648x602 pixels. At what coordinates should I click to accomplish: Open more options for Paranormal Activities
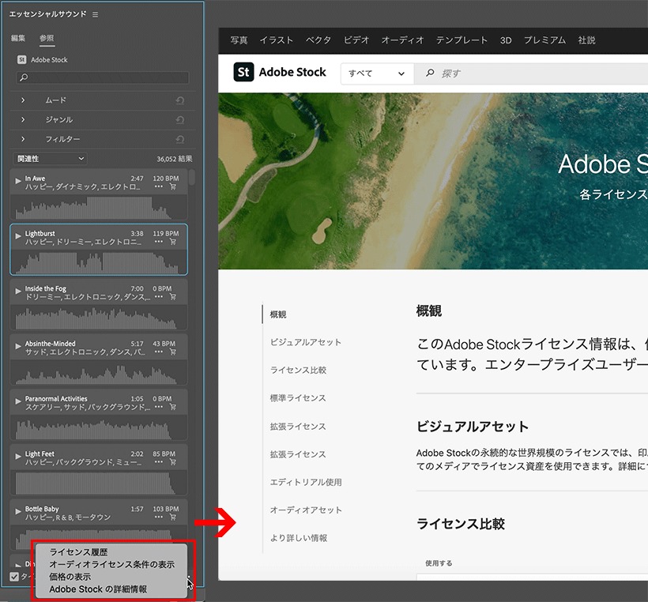(x=159, y=407)
